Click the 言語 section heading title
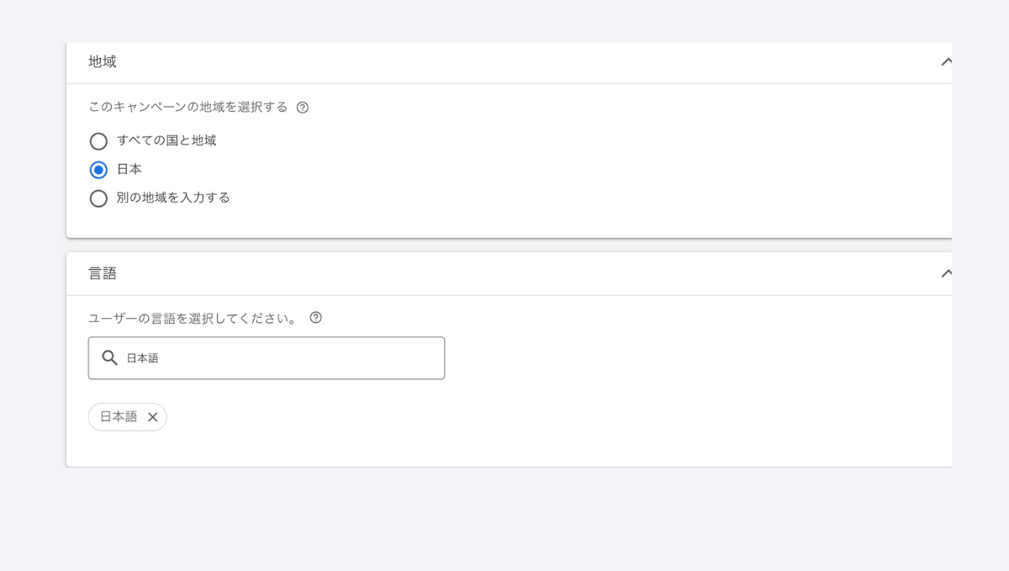1009x571 pixels. click(x=103, y=273)
